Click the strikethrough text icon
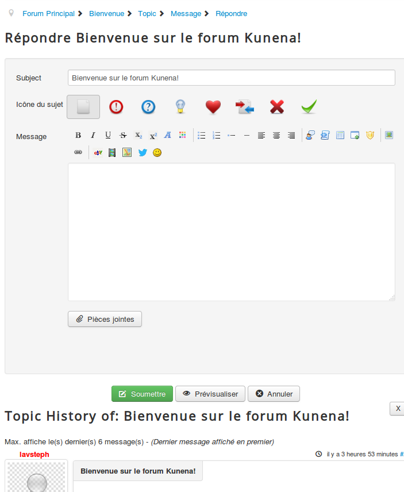404x492 pixels. click(123, 135)
